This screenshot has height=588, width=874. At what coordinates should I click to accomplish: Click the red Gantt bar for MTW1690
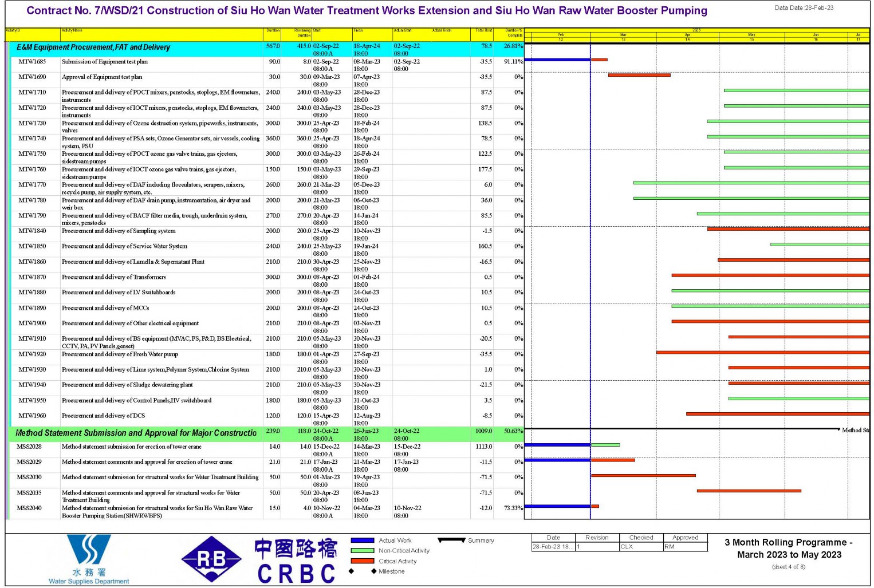coord(639,75)
